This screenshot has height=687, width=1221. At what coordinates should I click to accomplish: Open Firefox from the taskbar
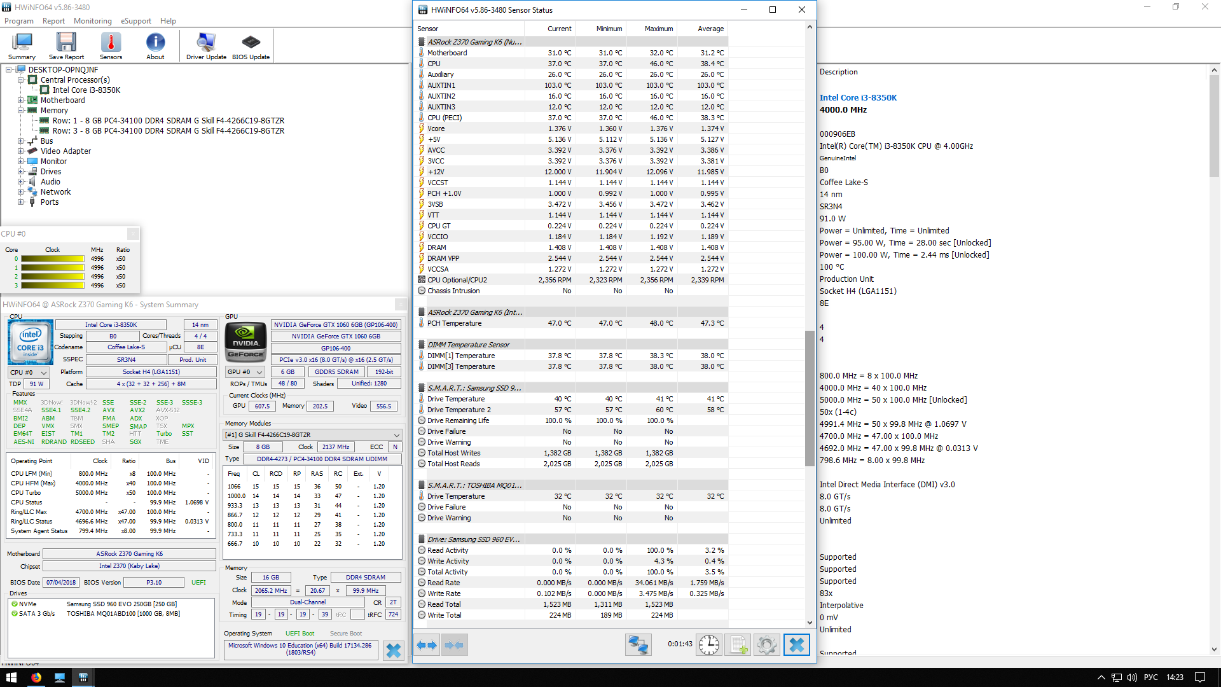point(36,677)
